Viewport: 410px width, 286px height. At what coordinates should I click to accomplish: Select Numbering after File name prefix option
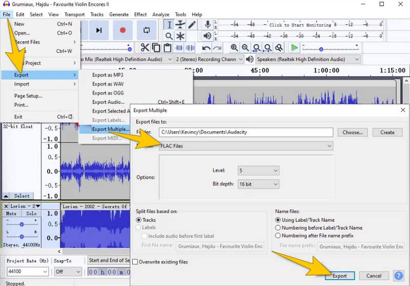pyautogui.click(x=278, y=236)
